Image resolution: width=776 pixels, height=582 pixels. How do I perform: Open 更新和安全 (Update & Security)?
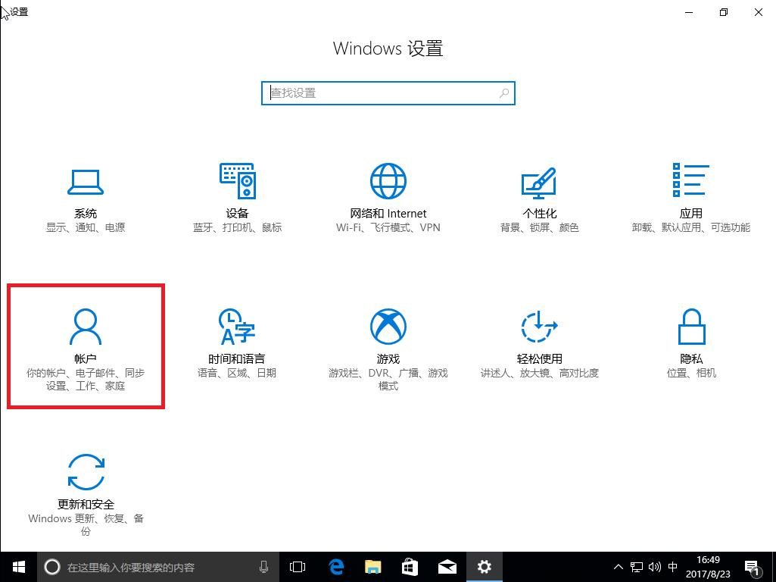point(86,493)
